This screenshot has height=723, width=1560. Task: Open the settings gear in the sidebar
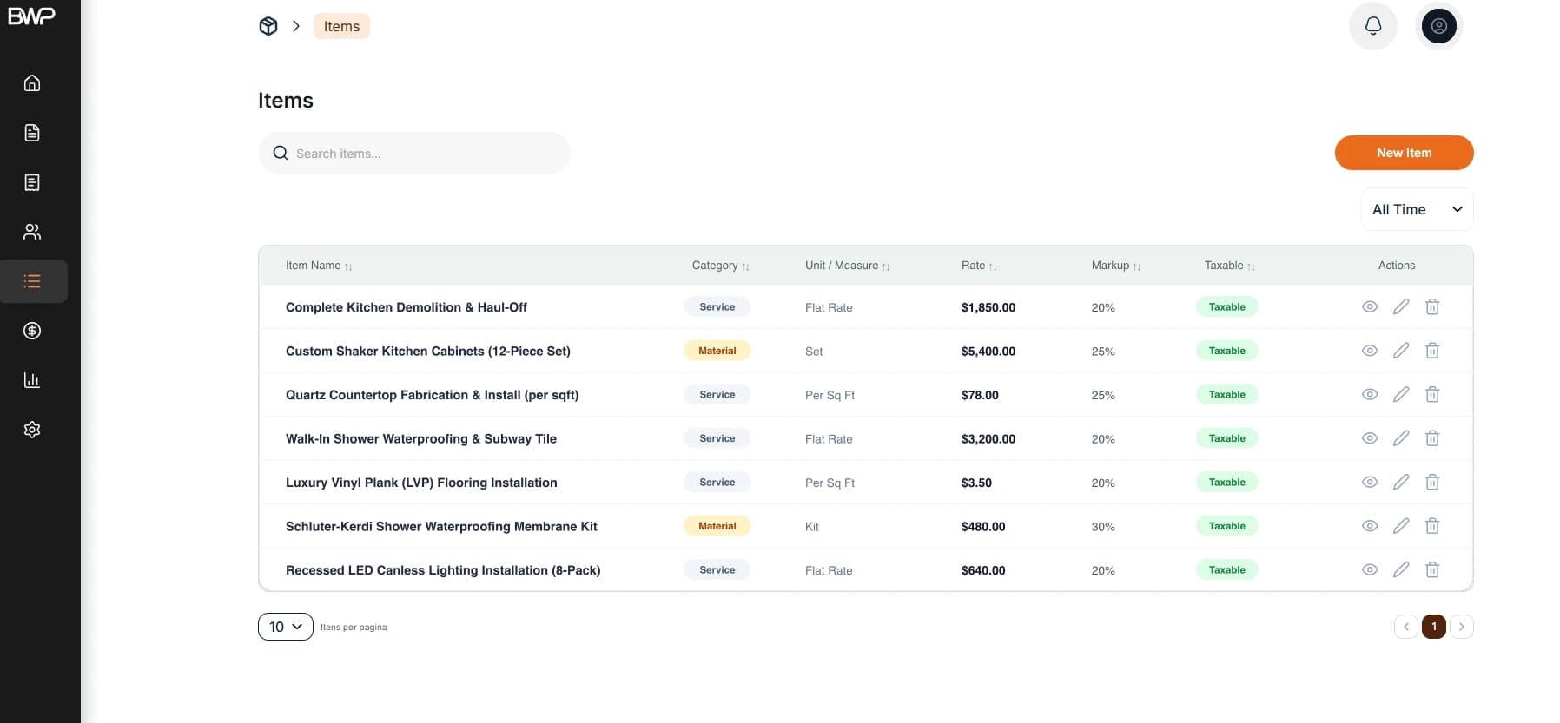32,430
